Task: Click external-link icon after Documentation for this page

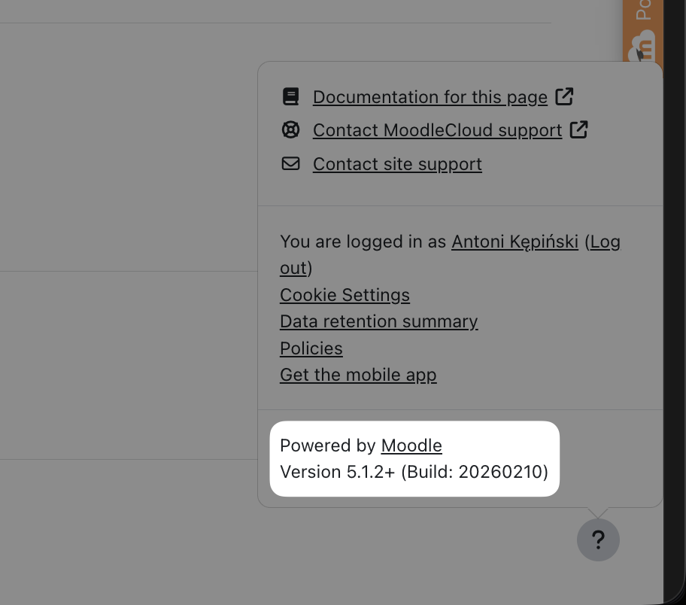Action: (564, 96)
